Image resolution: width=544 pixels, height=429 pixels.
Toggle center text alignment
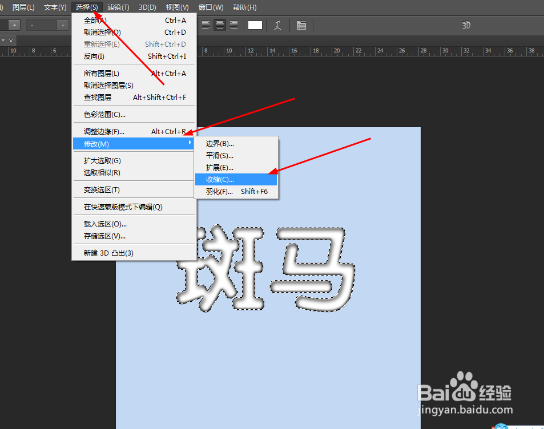[220, 25]
